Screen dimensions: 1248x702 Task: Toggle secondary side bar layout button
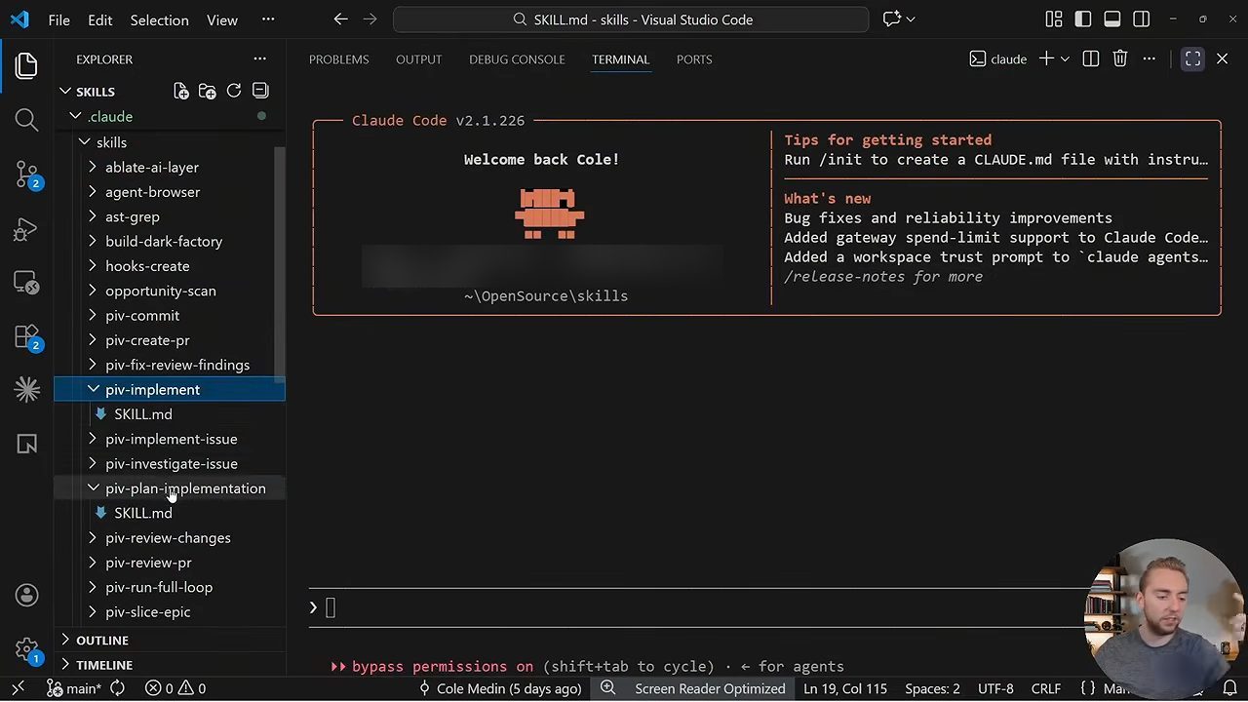pyautogui.click(x=1142, y=19)
